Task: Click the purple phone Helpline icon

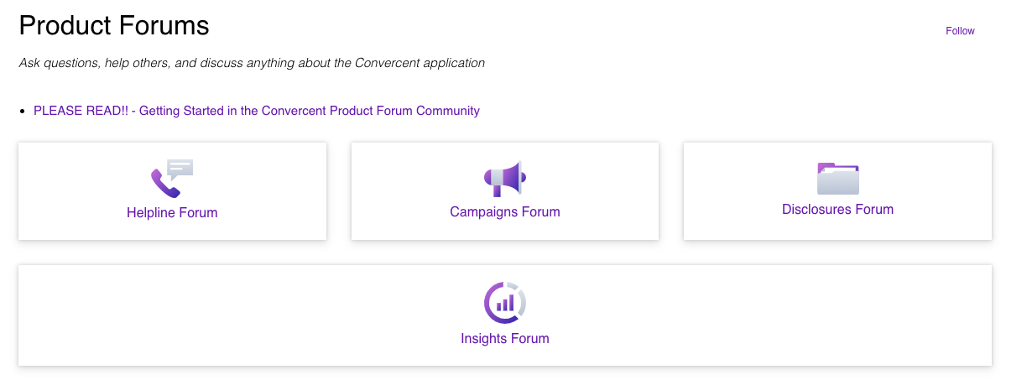Action: pos(164,184)
